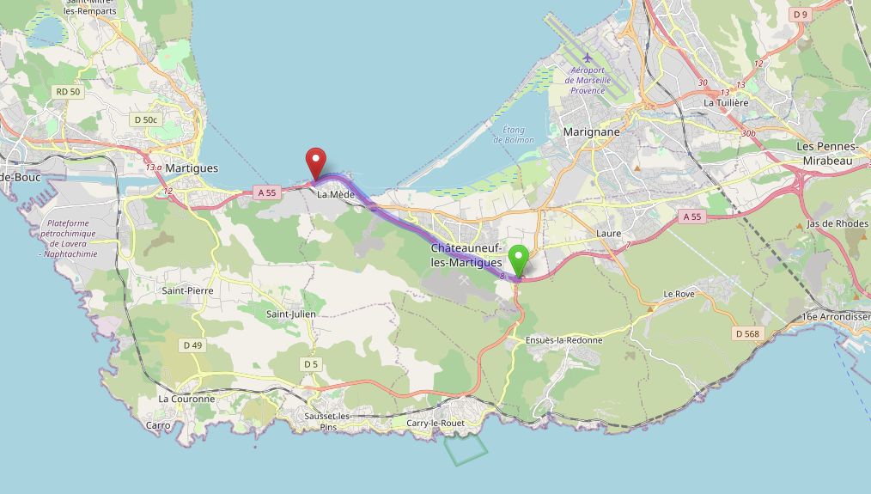Click the D 568 road shield
The image size is (871, 494).
[747, 333]
